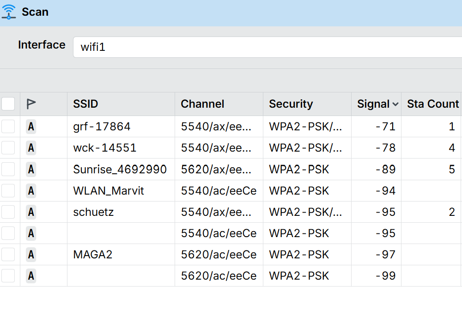Click the A flag badge for MAGA2
The image size is (462, 330).
(31, 255)
